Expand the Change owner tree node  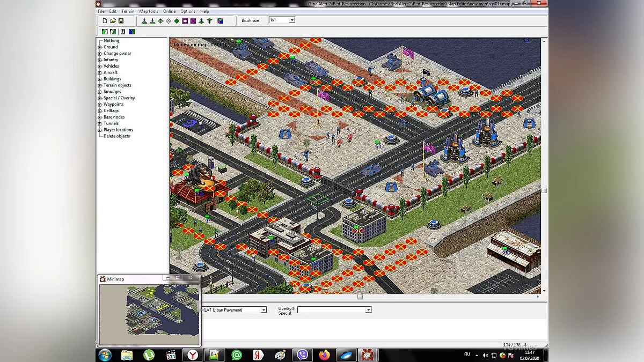(100, 54)
